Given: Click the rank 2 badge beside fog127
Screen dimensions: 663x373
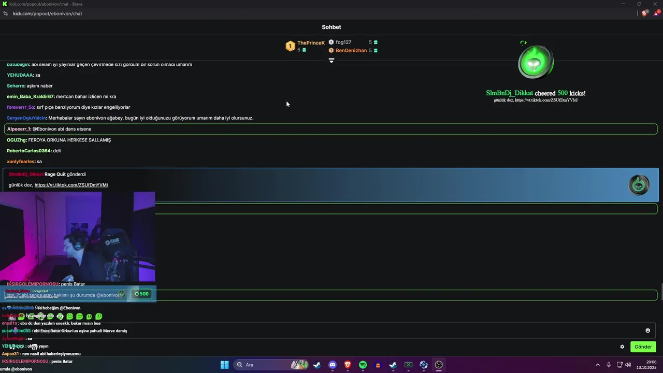Looking at the screenshot, I should tap(331, 42).
